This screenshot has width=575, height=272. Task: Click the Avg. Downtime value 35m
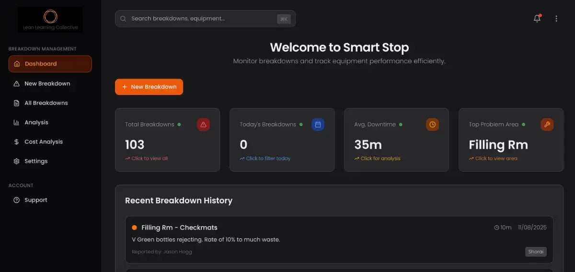(369, 144)
